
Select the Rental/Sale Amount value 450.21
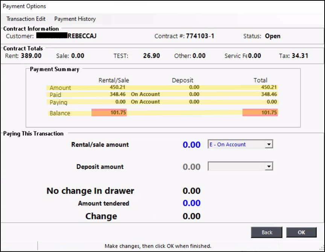117,87
